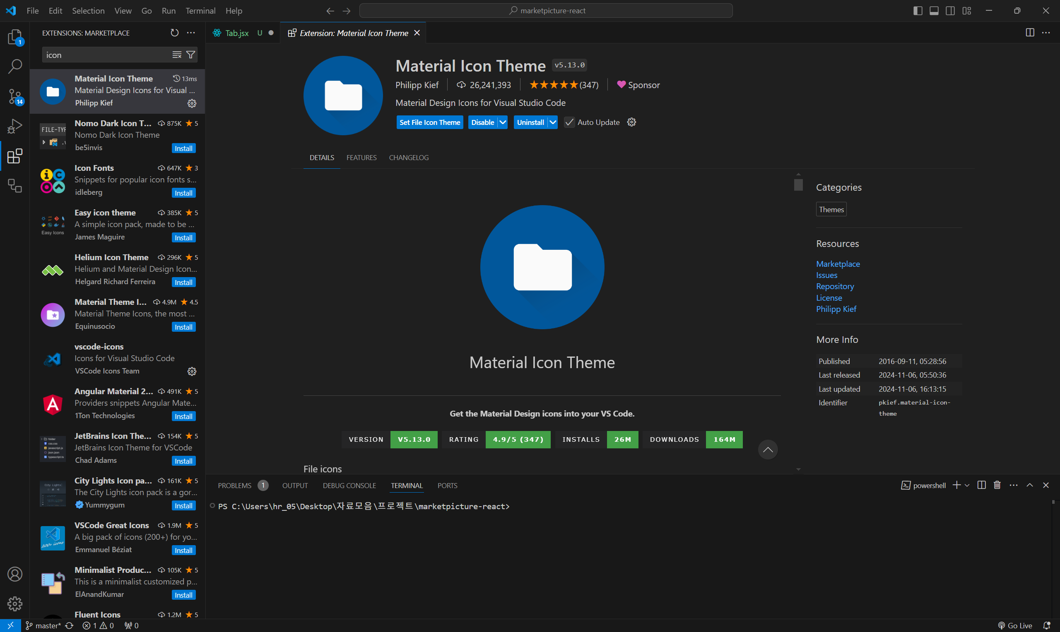Open the Issues resource link
The width and height of the screenshot is (1060, 632).
pos(826,275)
